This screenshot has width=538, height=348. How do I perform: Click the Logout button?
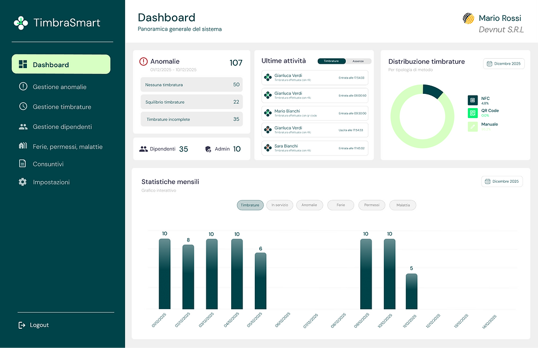tap(33, 325)
